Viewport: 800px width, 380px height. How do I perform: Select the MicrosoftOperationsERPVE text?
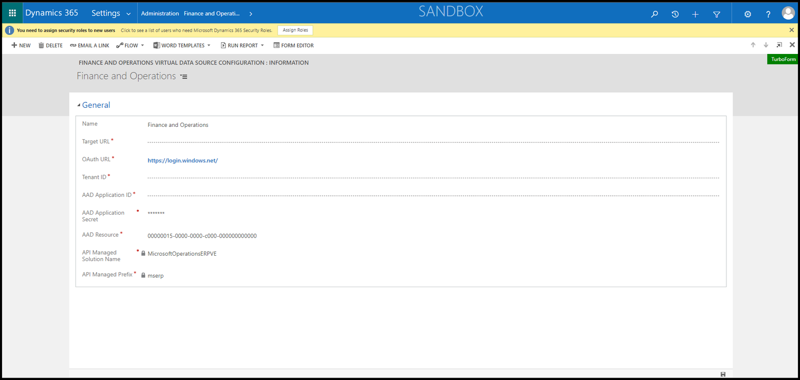182,254
